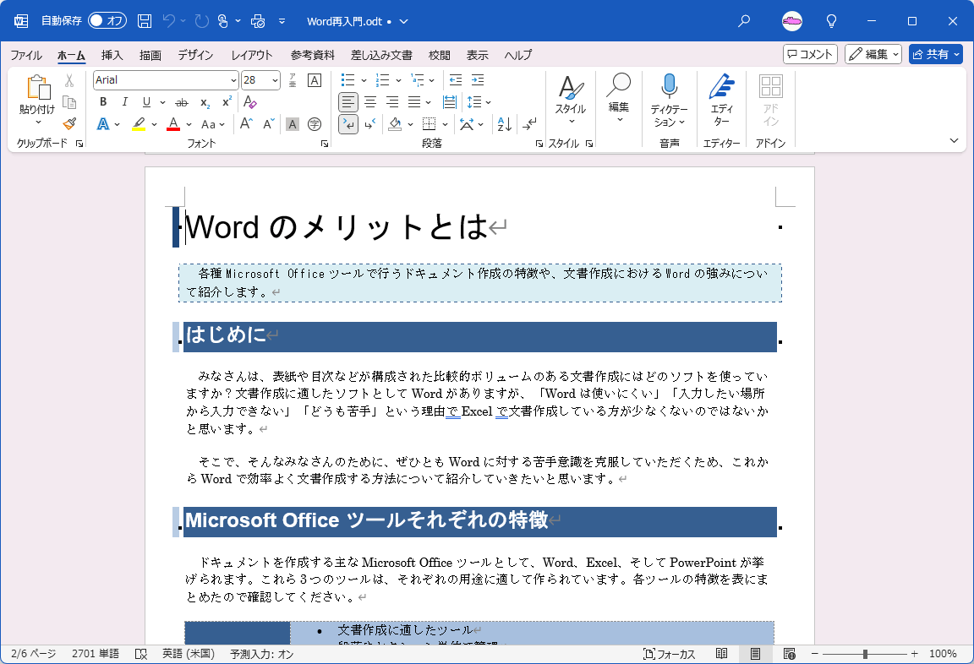Click the Increase Indent icon
Screen dimensions: 974x664
click(478, 80)
